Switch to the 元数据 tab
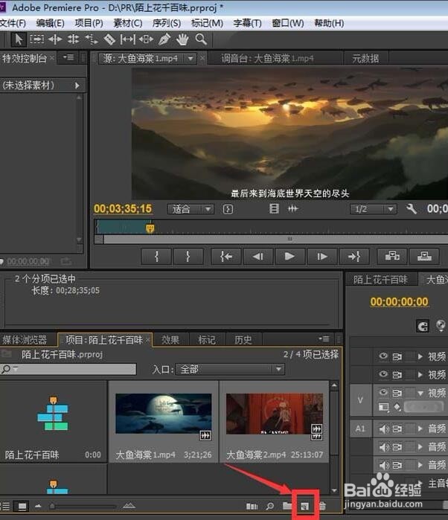This screenshot has height=520, width=448. coord(365,59)
